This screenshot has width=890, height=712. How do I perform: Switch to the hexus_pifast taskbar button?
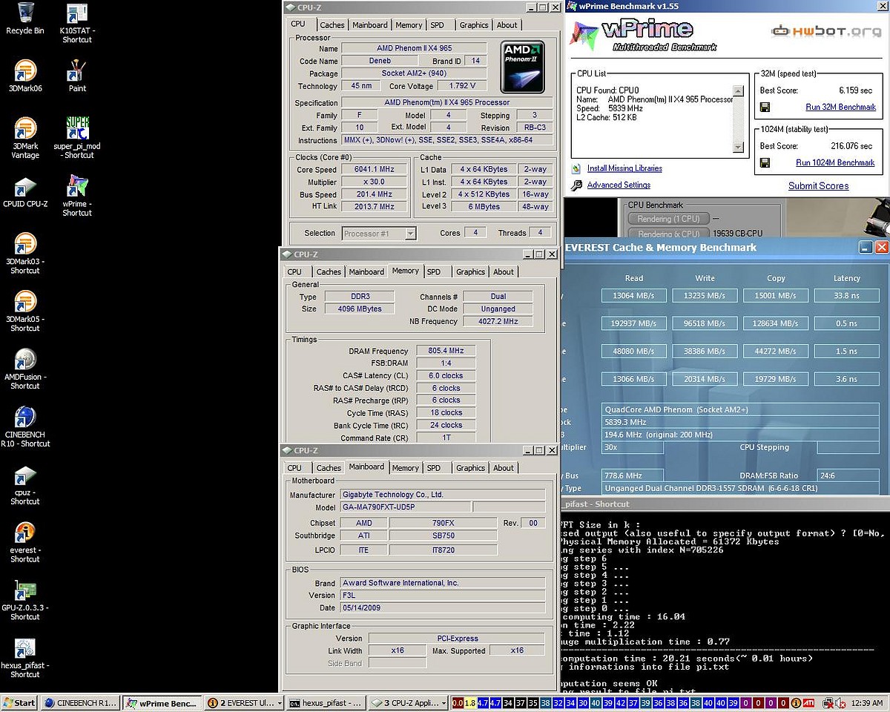(326, 703)
